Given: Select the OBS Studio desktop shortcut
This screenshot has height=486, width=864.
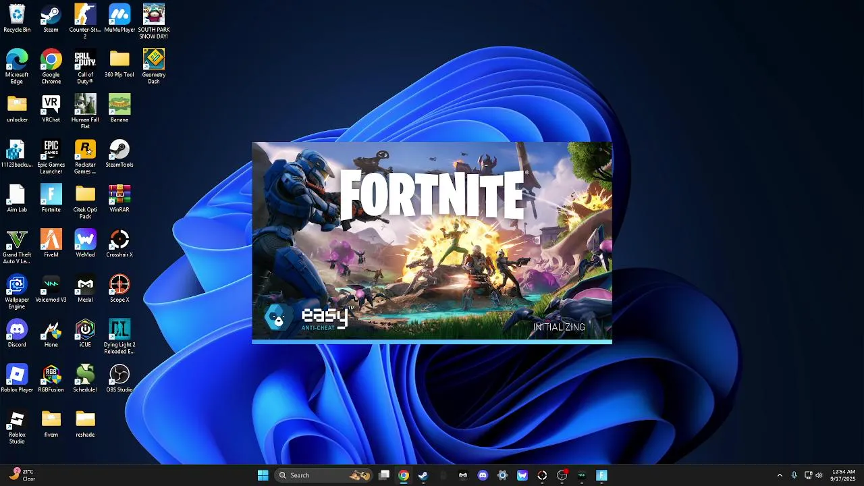Looking at the screenshot, I should [x=119, y=378].
